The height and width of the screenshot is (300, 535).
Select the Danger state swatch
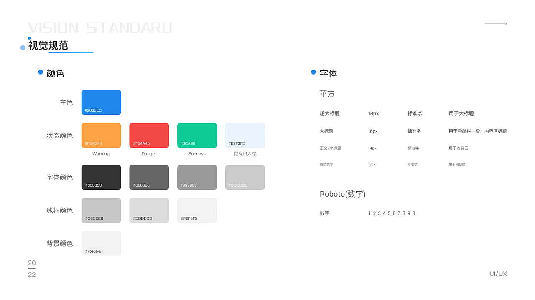pyautogui.click(x=149, y=135)
